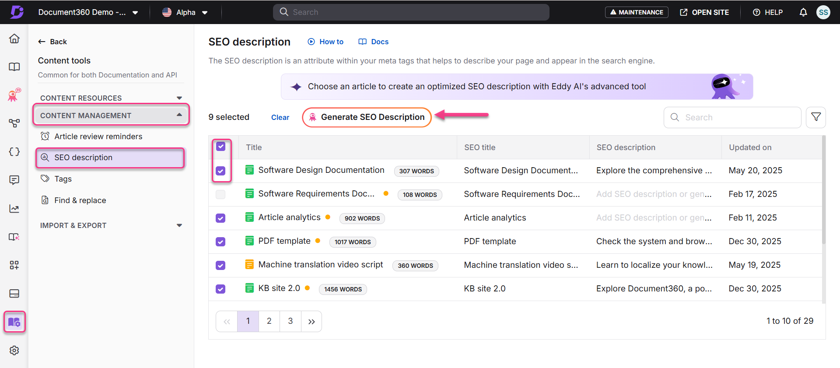The width and height of the screenshot is (840, 368).
Task: Open Content tools icon in sidebar
Action: pos(14,322)
